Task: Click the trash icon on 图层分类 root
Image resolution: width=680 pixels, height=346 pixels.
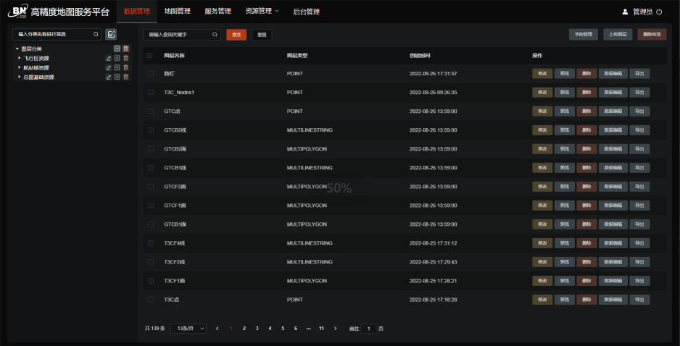Action: 125,48
